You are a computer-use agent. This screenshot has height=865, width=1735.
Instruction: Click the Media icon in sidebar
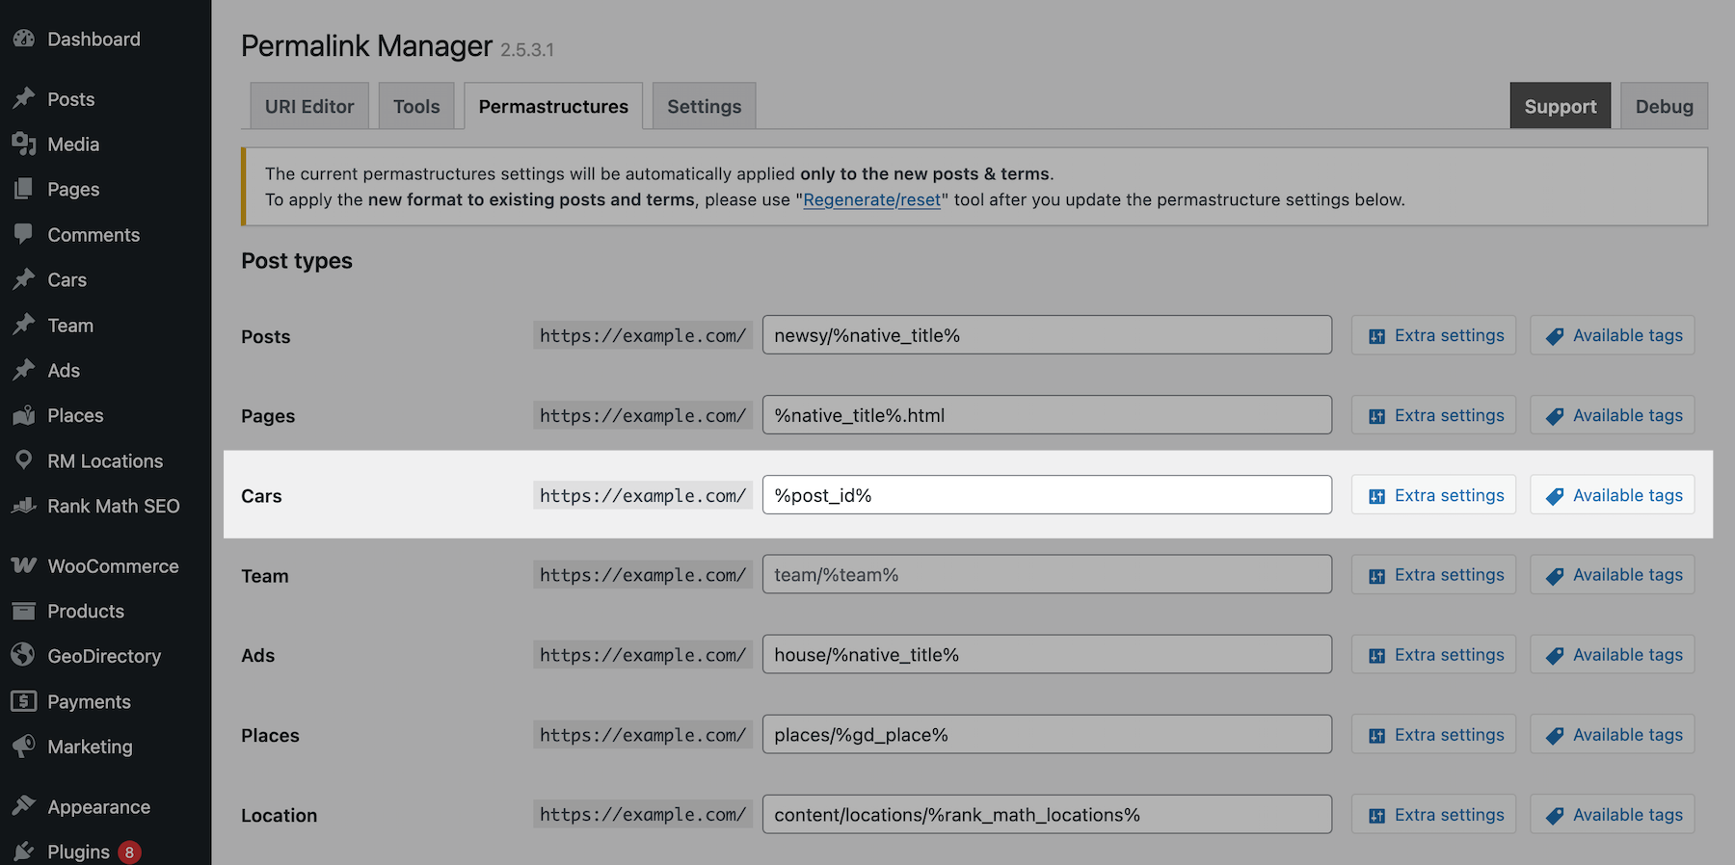coord(24,144)
